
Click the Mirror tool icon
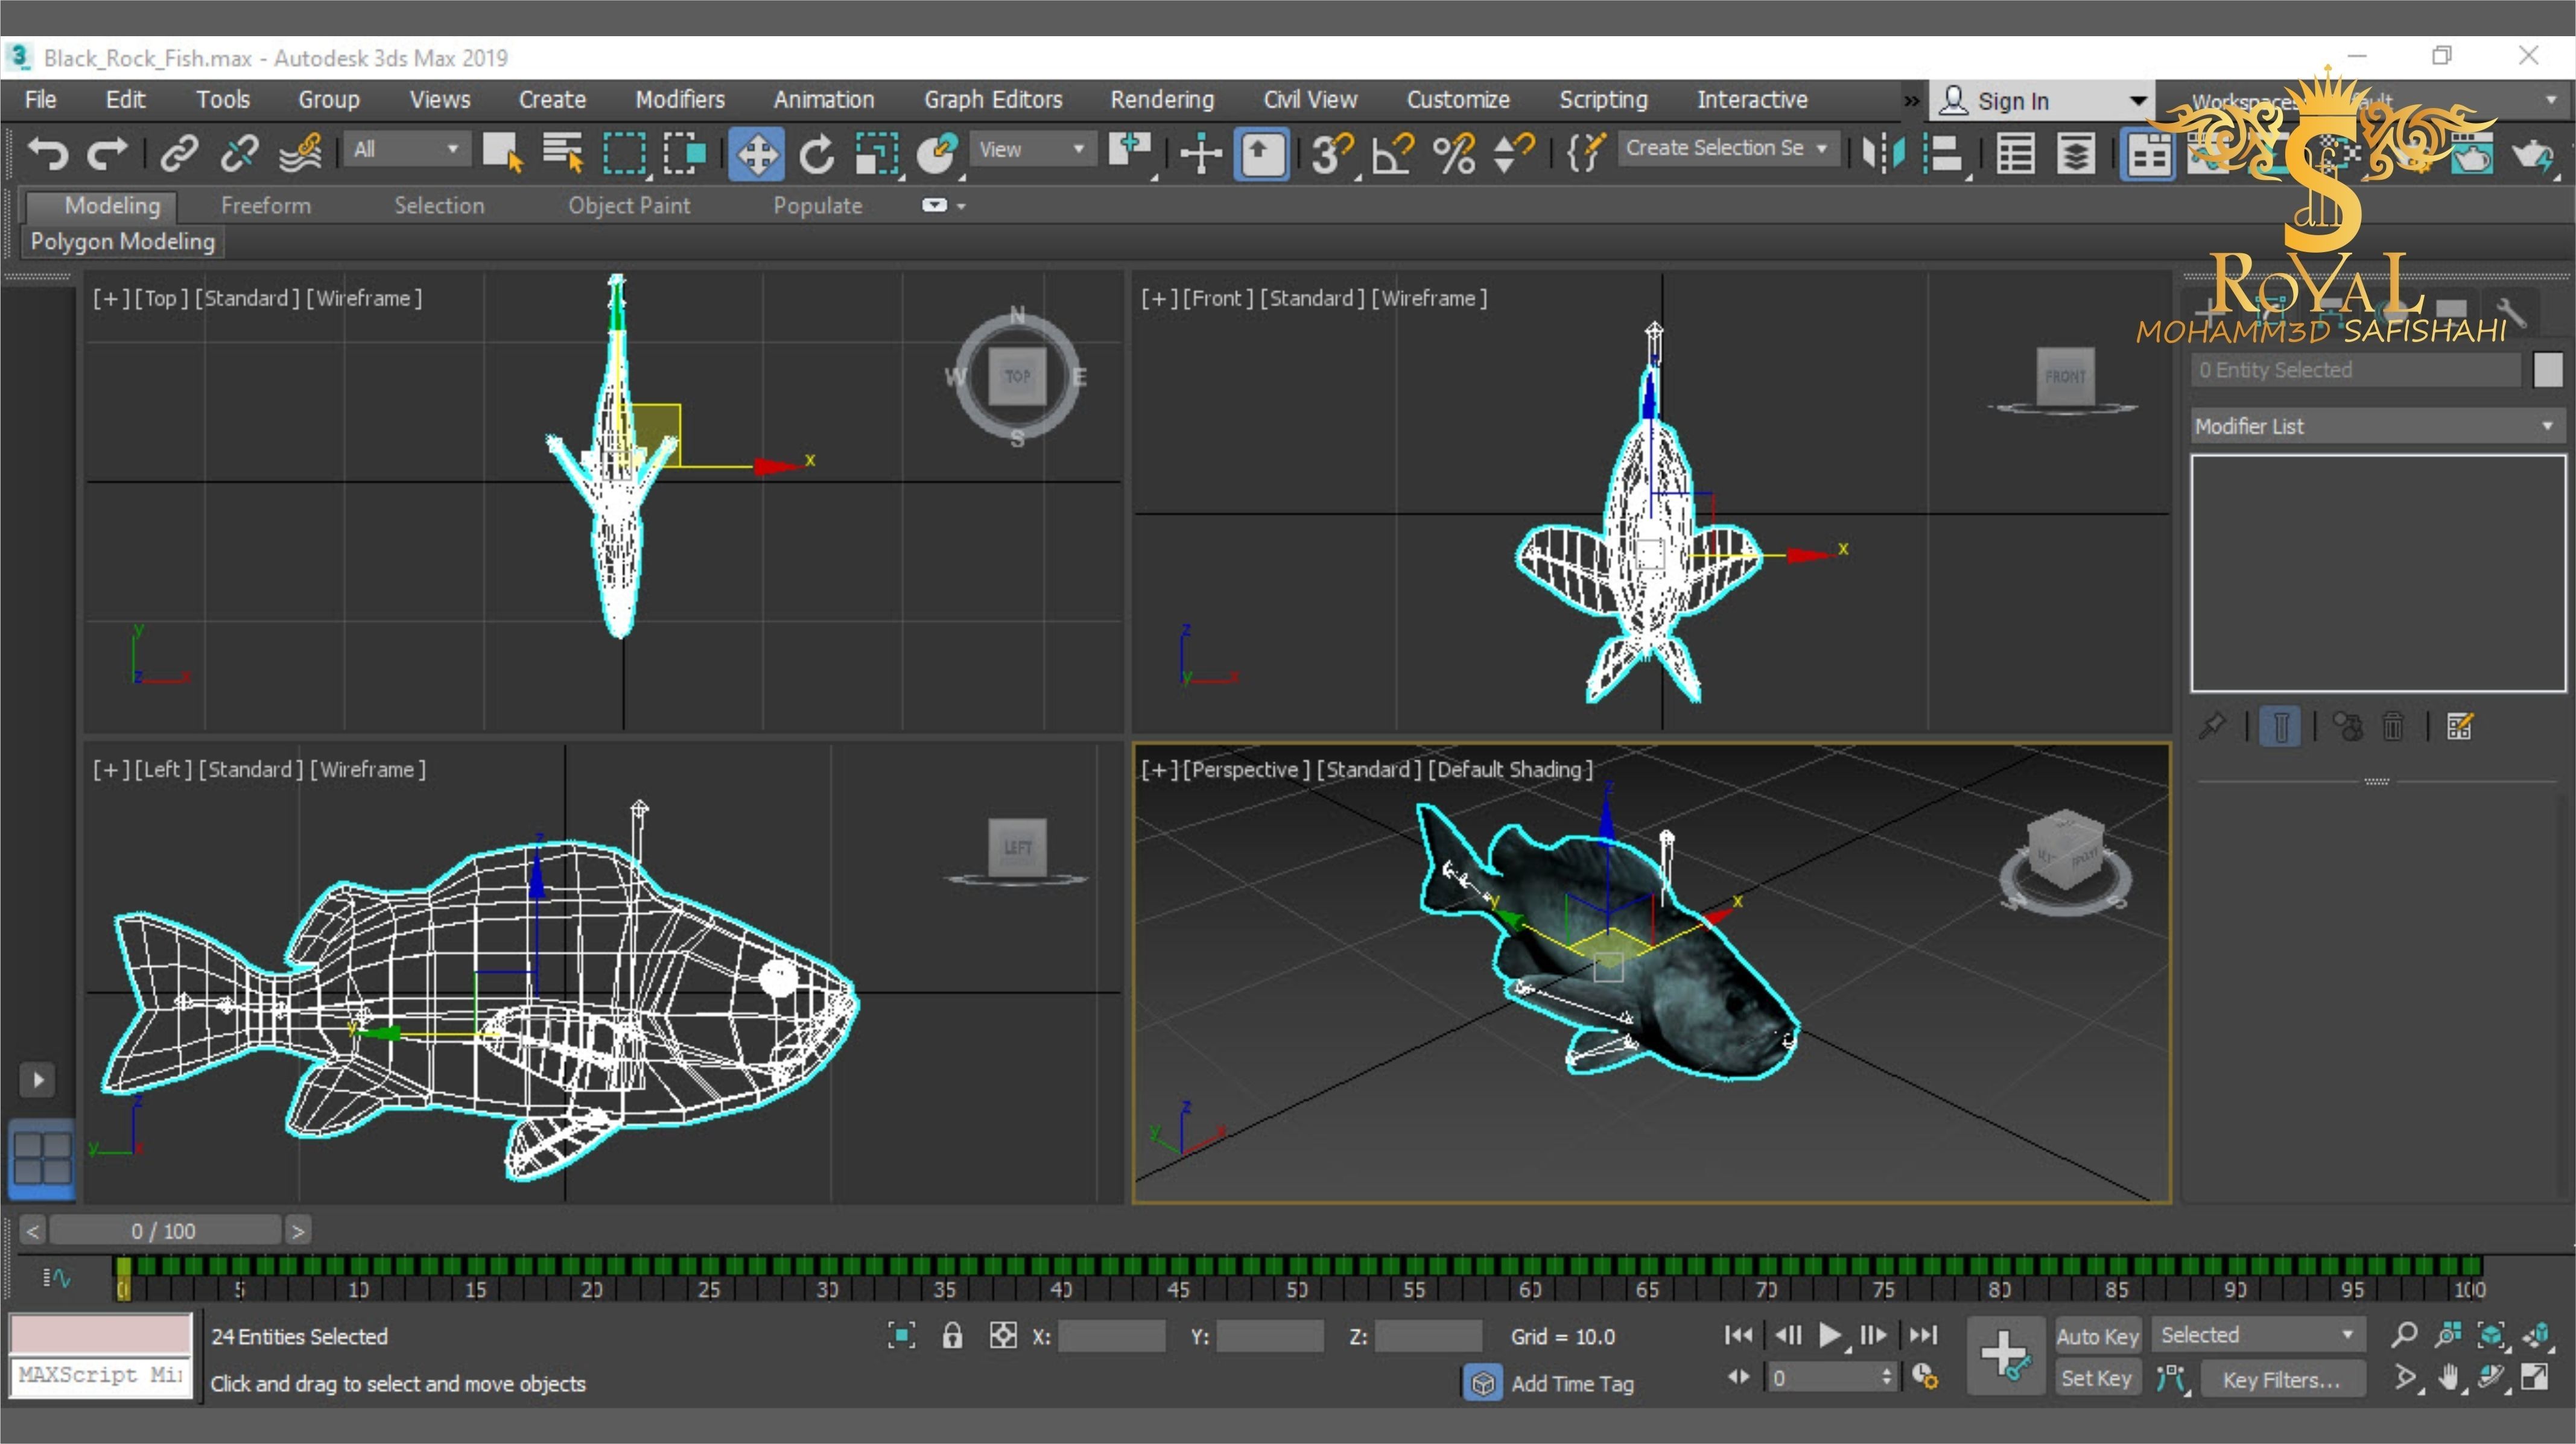click(x=1883, y=154)
